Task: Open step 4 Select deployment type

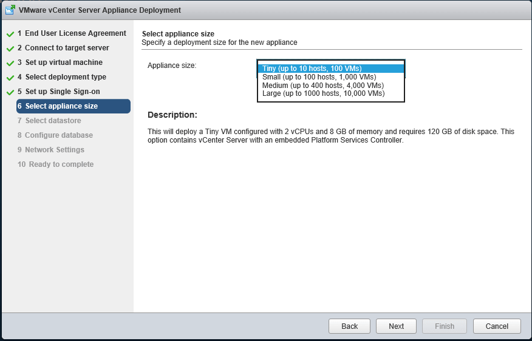Action: pyautogui.click(x=62, y=77)
